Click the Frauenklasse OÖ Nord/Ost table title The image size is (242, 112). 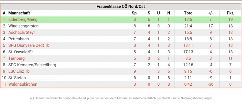[x=121, y=7]
